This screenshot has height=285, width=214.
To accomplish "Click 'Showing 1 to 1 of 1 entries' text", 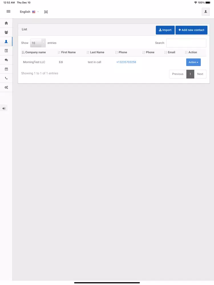I will [40, 73].
